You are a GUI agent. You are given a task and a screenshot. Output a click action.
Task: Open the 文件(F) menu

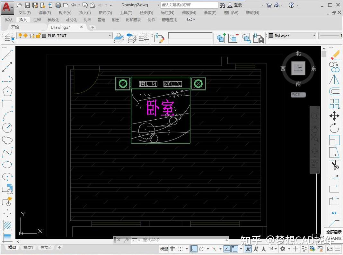tap(24, 13)
